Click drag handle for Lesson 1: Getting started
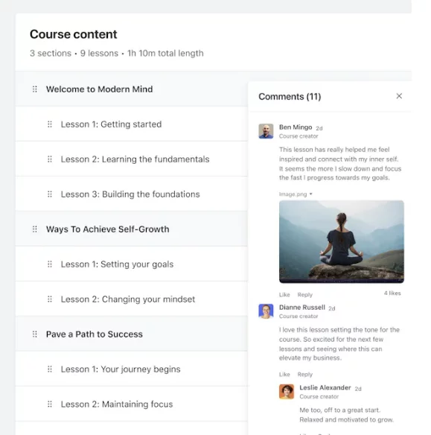 [50, 124]
